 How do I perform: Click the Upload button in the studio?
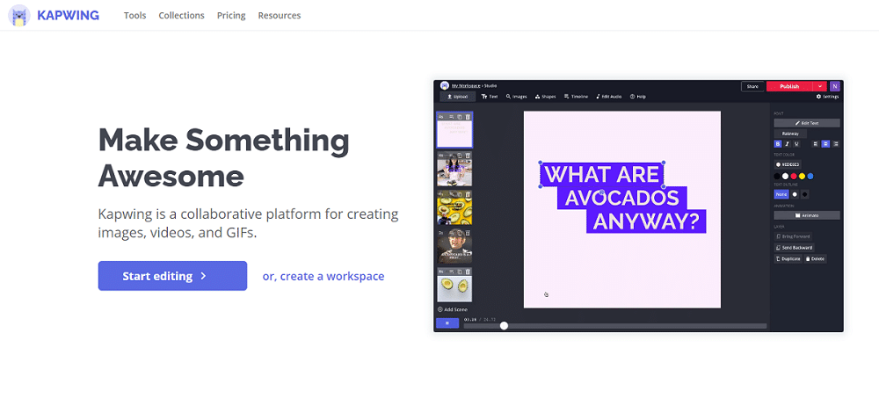(456, 97)
